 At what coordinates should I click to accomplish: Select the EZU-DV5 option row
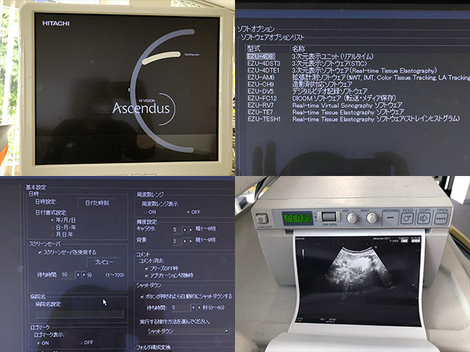[x=358, y=91]
